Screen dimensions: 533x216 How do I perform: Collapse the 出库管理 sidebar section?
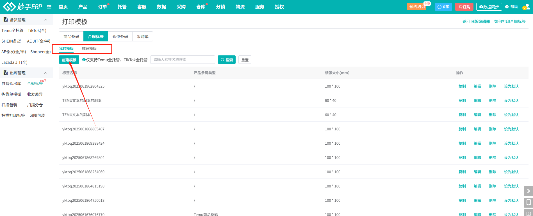pos(46,73)
